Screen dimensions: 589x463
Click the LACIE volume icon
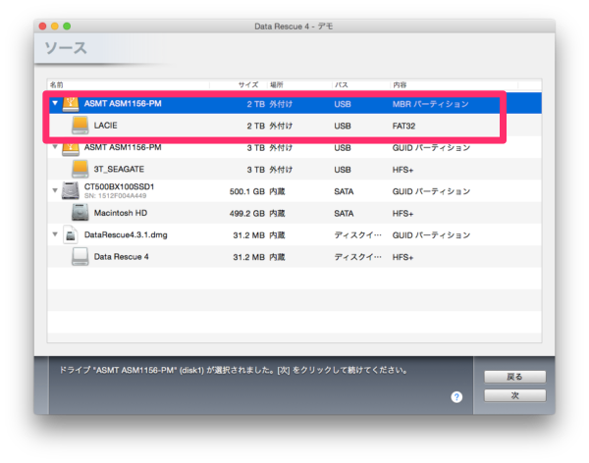pos(80,126)
